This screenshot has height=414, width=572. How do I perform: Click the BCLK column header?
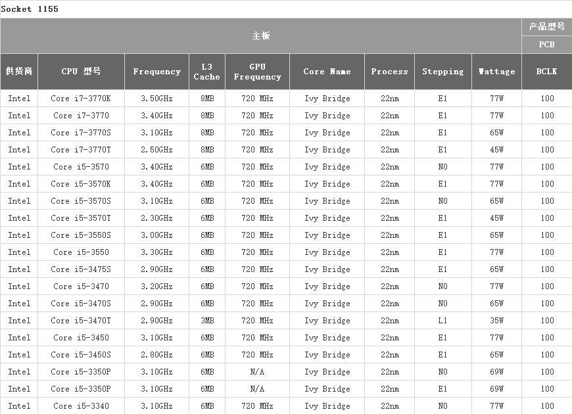click(x=547, y=72)
